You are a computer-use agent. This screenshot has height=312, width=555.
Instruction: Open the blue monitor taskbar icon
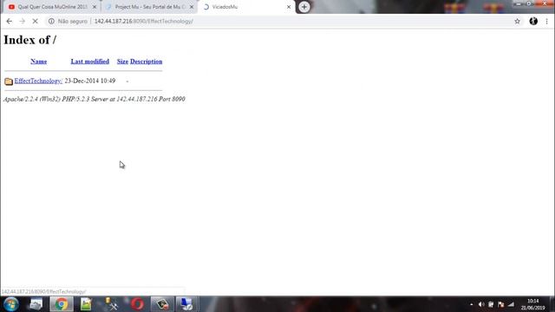point(186,304)
